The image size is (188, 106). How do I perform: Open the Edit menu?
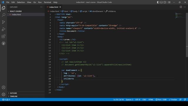pyautogui.click(x=13, y=2)
